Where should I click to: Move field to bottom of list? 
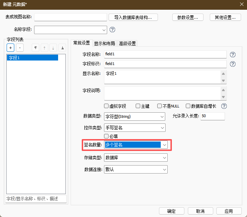coord(62,48)
